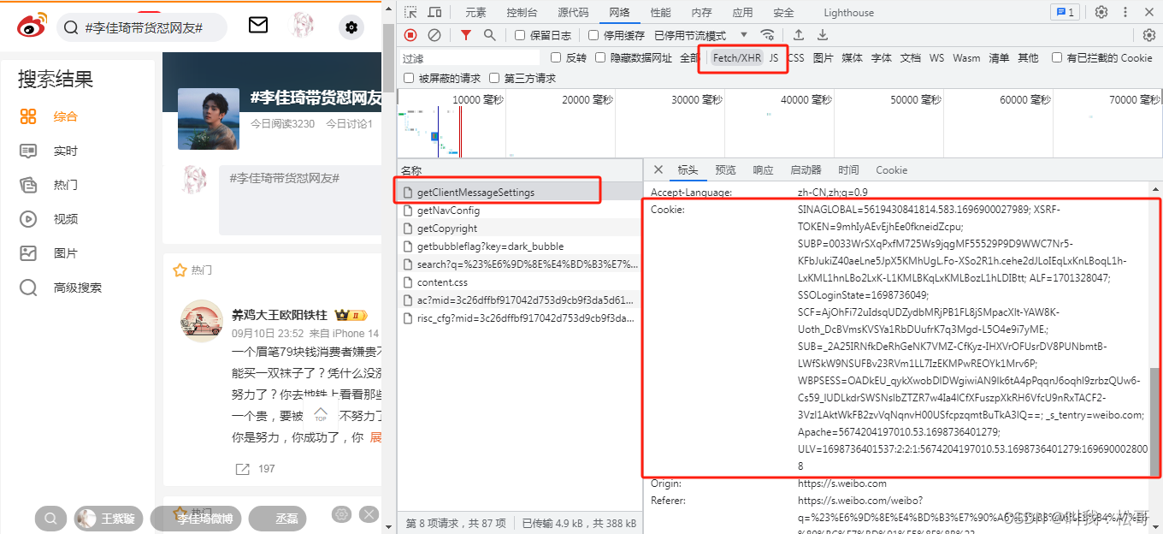
Task: Open DevTools three-dot customize menu
Action: click(x=1126, y=12)
